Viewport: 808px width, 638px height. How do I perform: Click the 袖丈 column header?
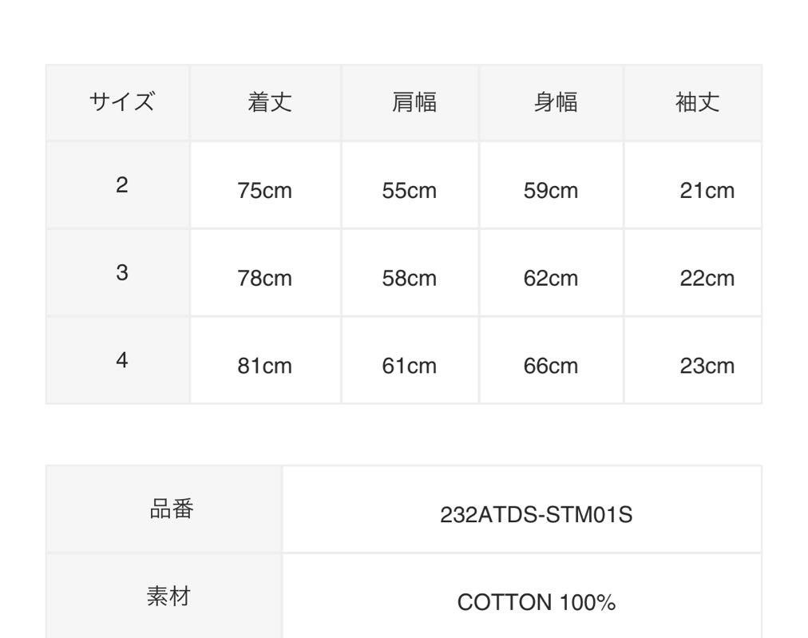[693, 102]
